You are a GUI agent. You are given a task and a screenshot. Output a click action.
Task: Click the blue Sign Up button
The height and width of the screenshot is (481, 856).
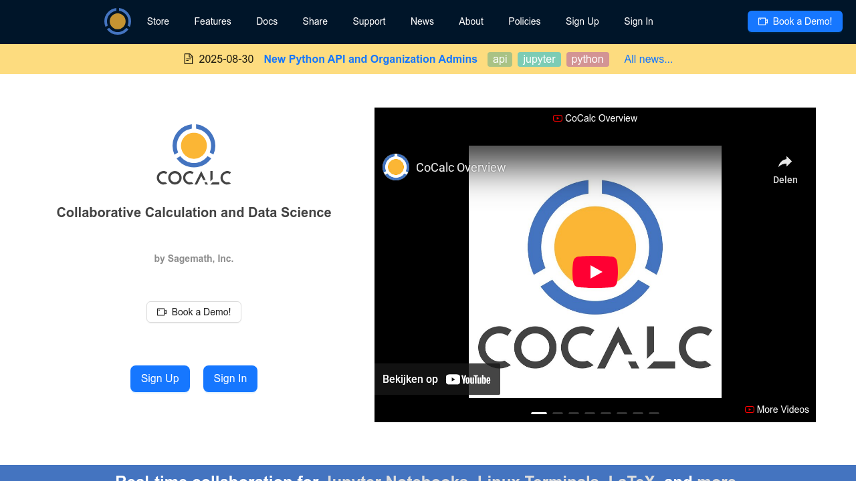coord(160,379)
